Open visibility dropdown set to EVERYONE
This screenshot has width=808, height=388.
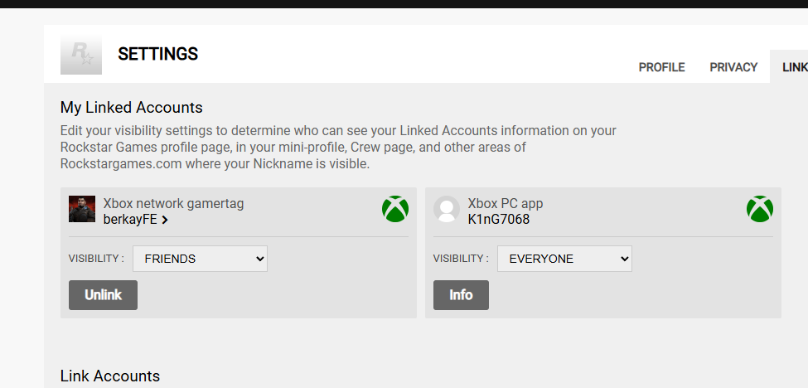click(564, 259)
